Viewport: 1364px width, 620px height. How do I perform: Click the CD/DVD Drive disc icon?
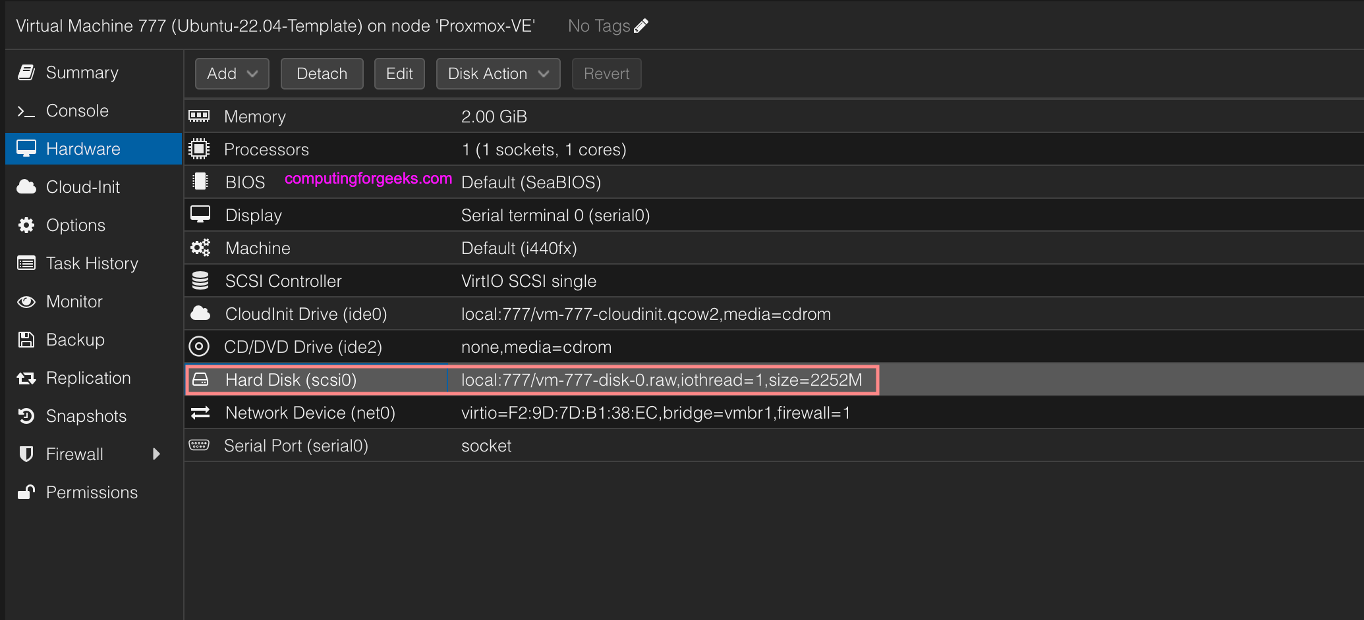pos(199,347)
